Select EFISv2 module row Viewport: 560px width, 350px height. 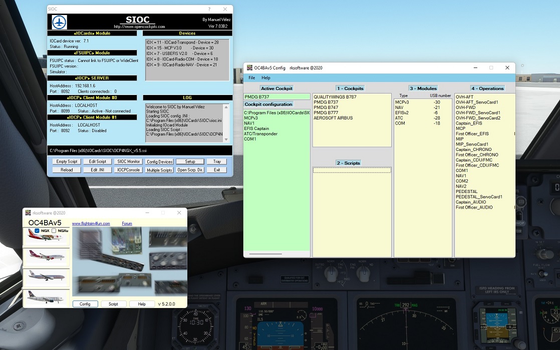423,112
